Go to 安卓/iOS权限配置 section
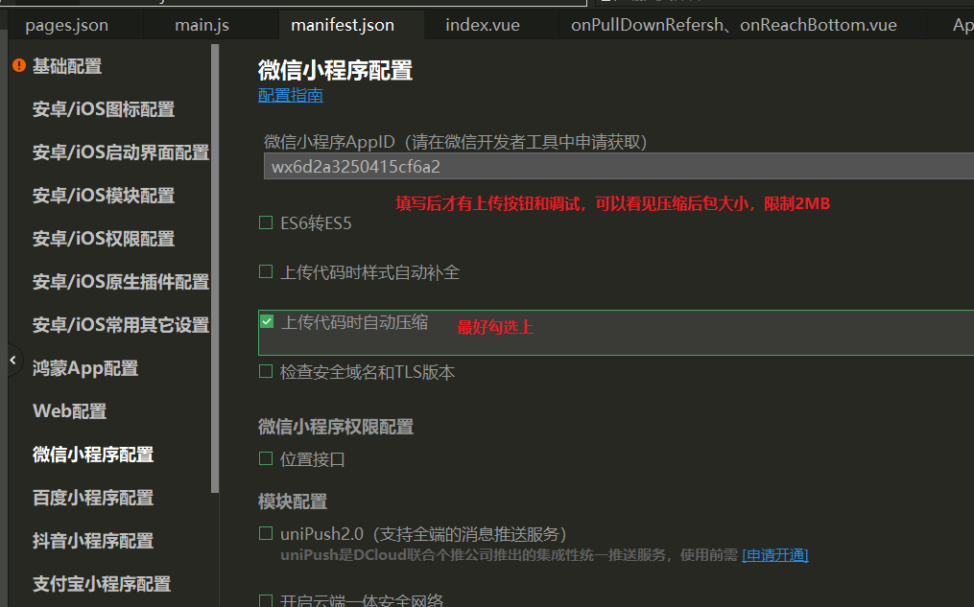 (x=104, y=239)
